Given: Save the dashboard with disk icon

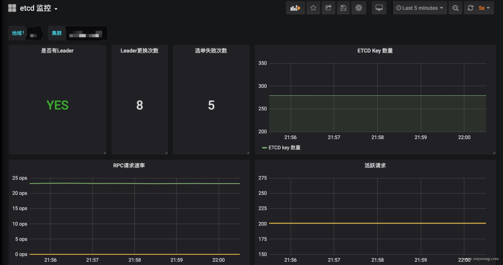Looking at the screenshot, I should click(343, 8).
